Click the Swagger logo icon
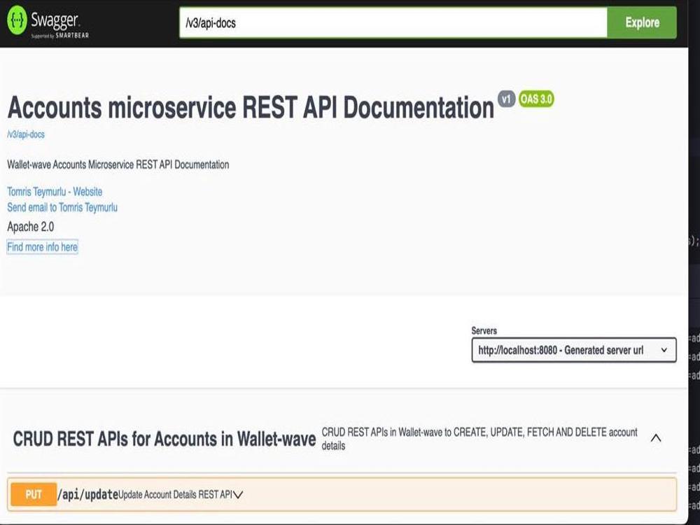This screenshot has width=700, height=525. (x=17, y=20)
